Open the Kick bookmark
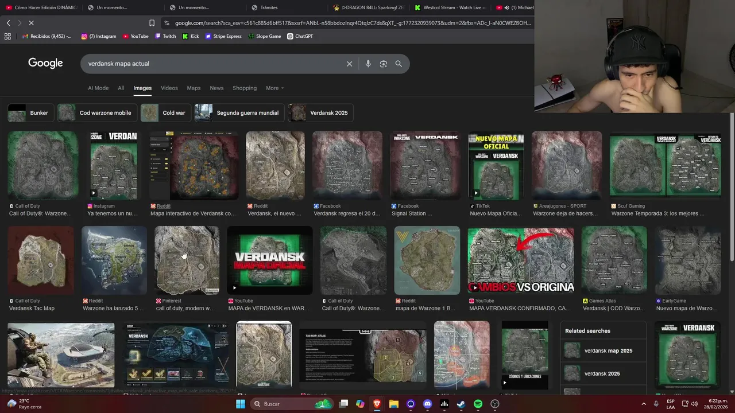This screenshot has height=413, width=735. pos(191,36)
